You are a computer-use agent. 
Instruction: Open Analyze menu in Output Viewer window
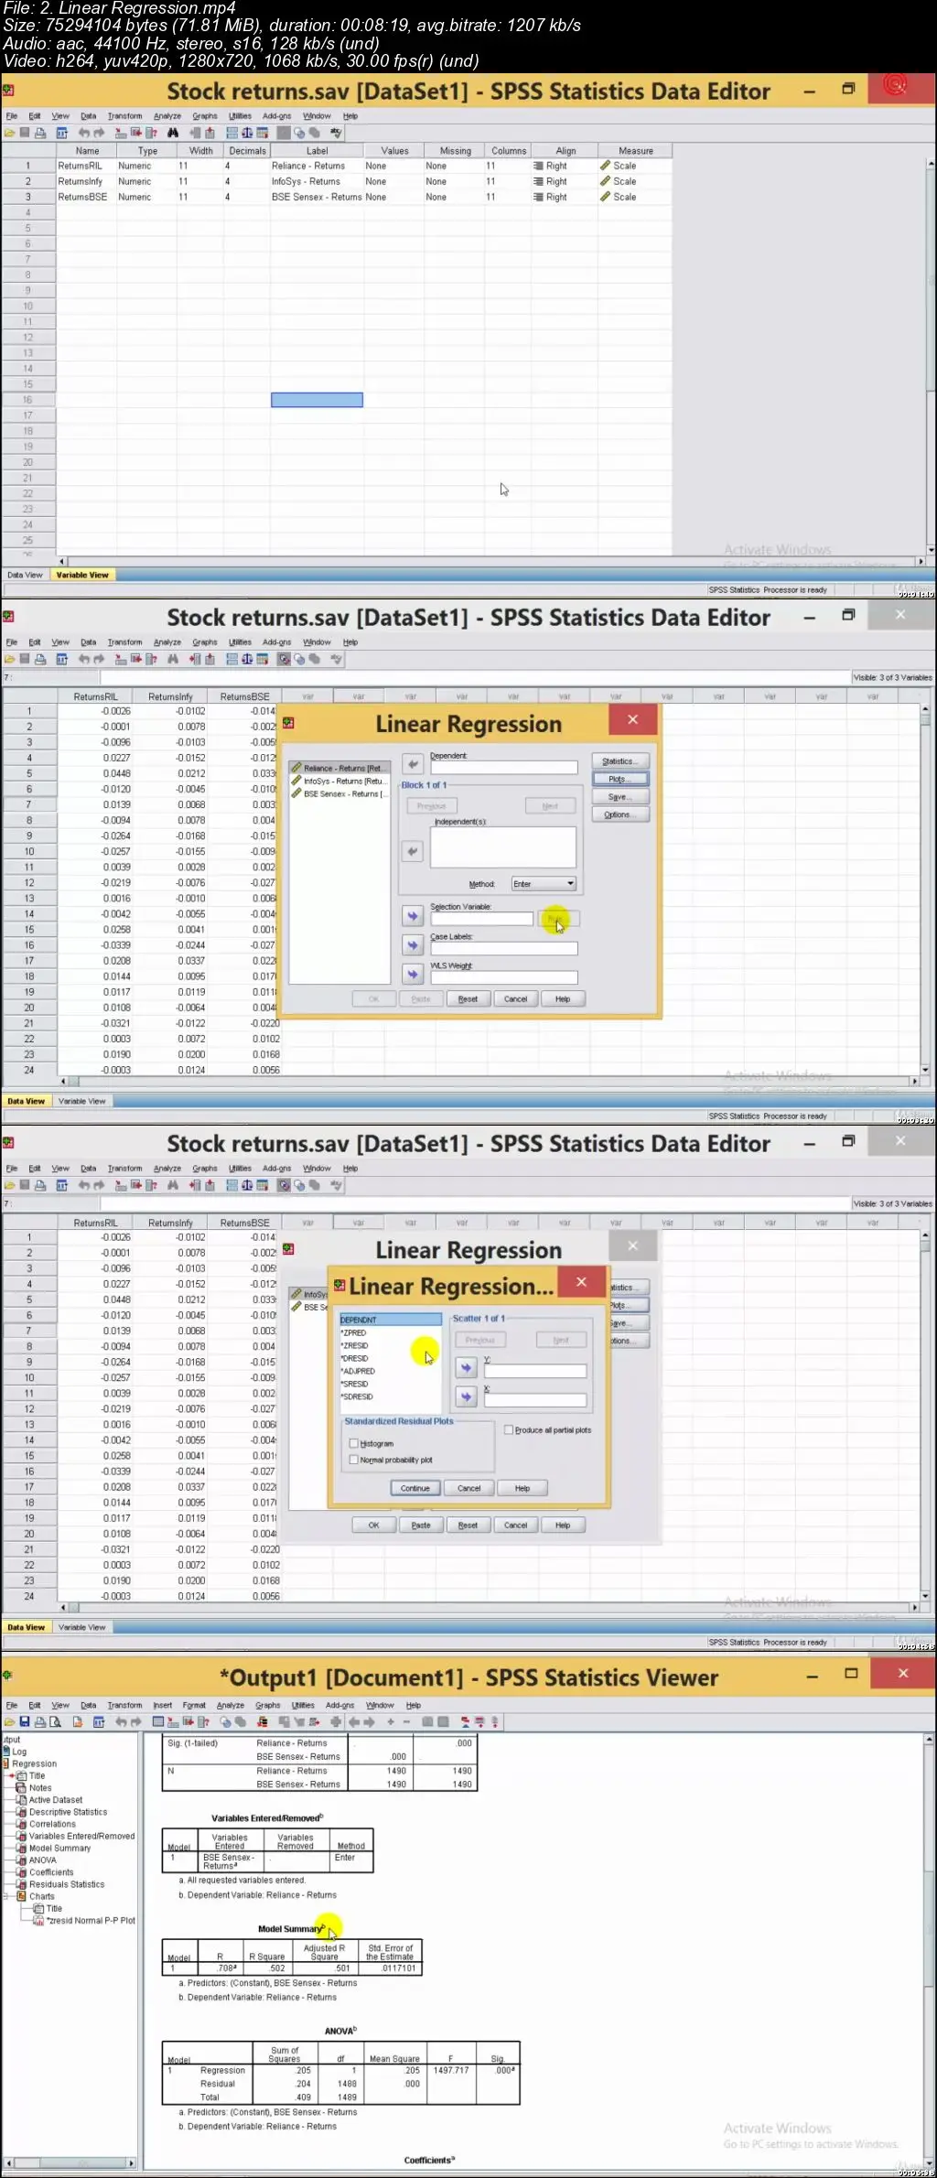tap(231, 1706)
